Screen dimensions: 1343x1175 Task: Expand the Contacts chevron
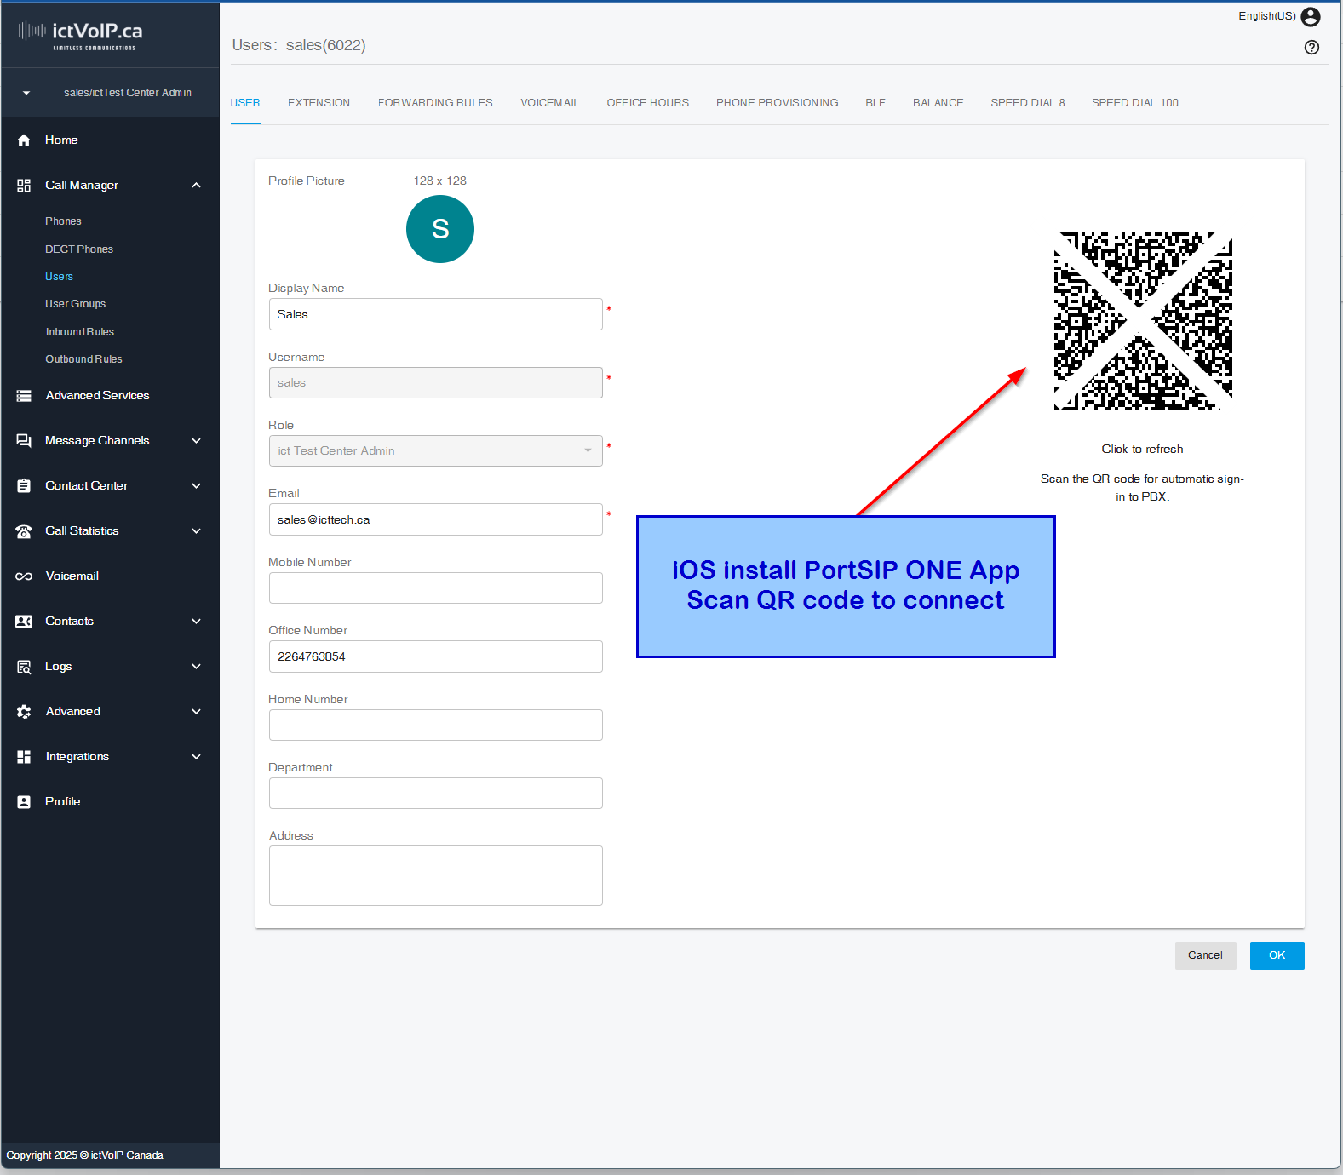point(197,622)
